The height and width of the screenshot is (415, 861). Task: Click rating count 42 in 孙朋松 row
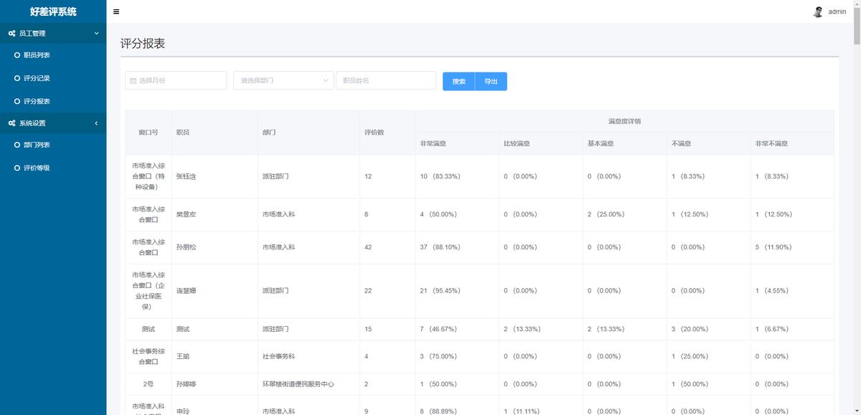368,247
